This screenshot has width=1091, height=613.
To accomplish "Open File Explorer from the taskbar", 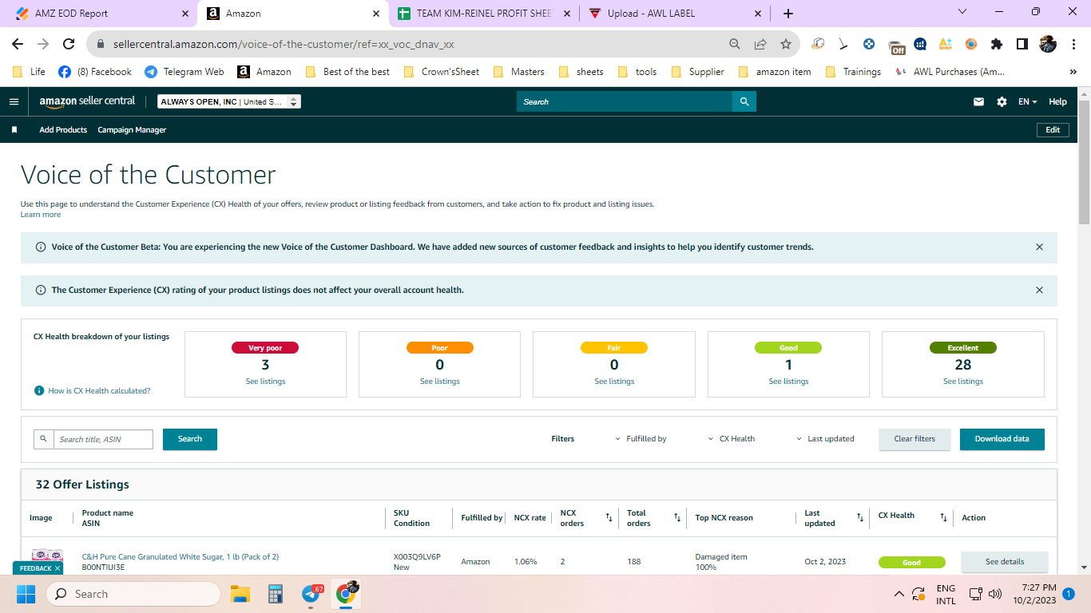I will click(240, 594).
